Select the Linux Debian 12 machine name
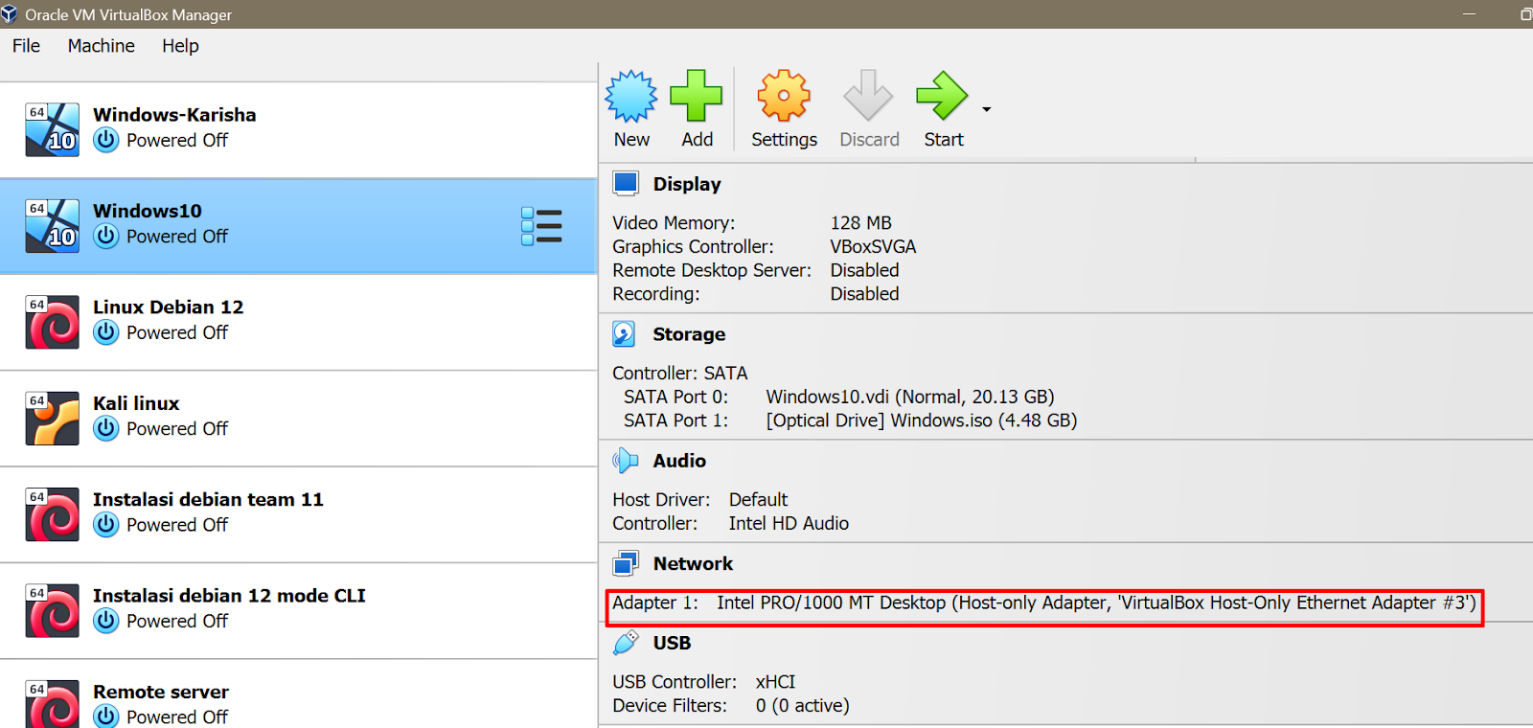 (168, 307)
